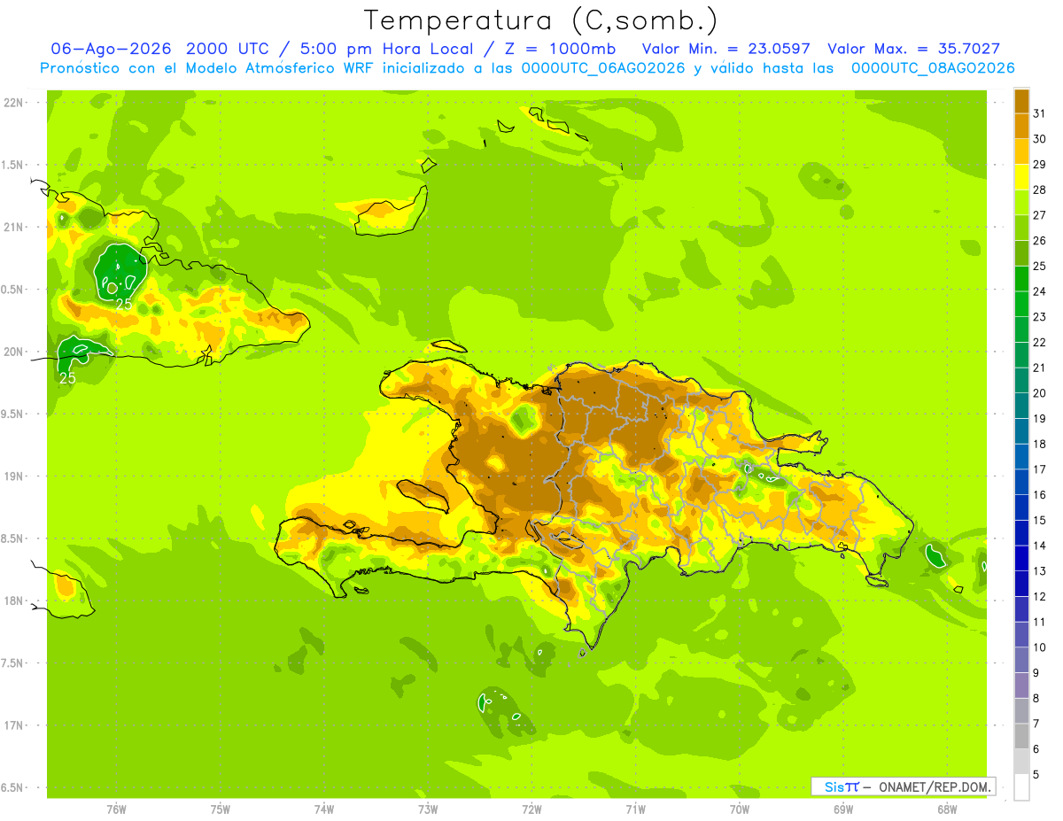The height and width of the screenshot is (821, 1063).
Task: Click the 22N latitude label
Action: pyautogui.click(x=13, y=103)
